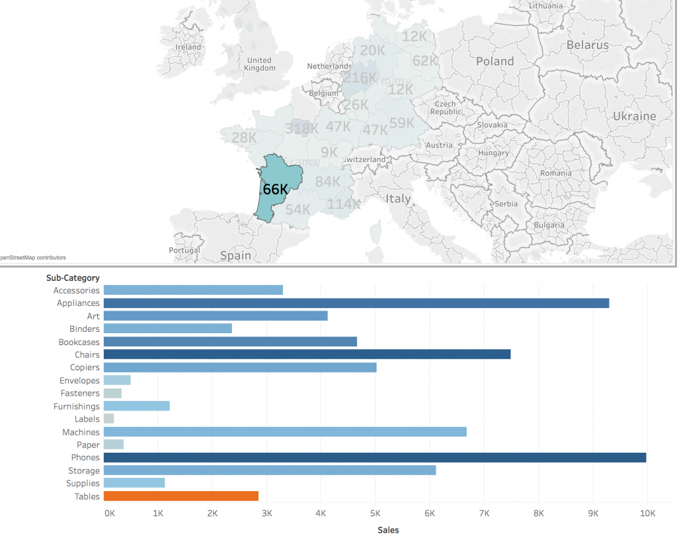677x540 pixels.
Task: Click the Chairs sales bar
Action: (307, 354)
